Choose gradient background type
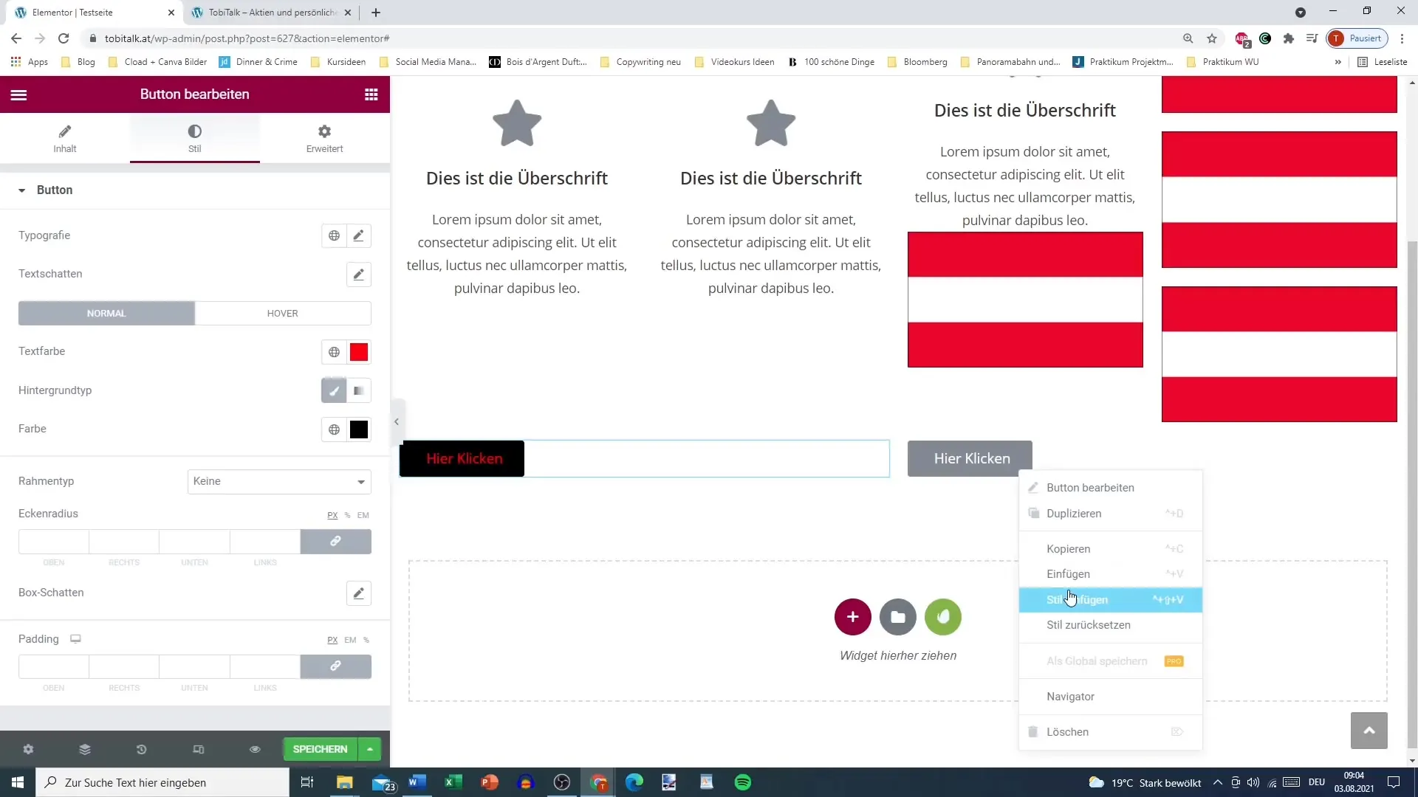 point(359,391)
